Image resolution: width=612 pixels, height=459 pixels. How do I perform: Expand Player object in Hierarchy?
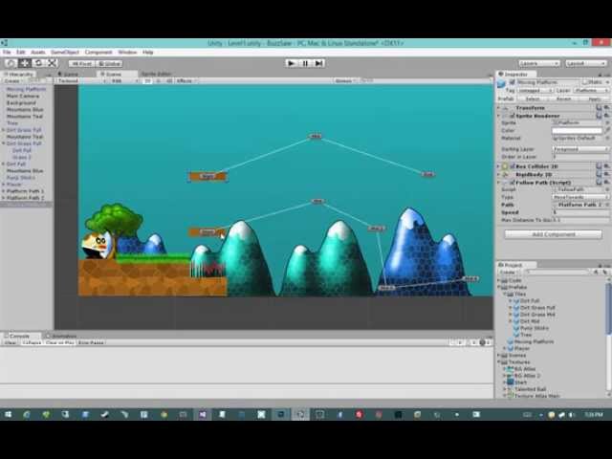click(3, 185)
